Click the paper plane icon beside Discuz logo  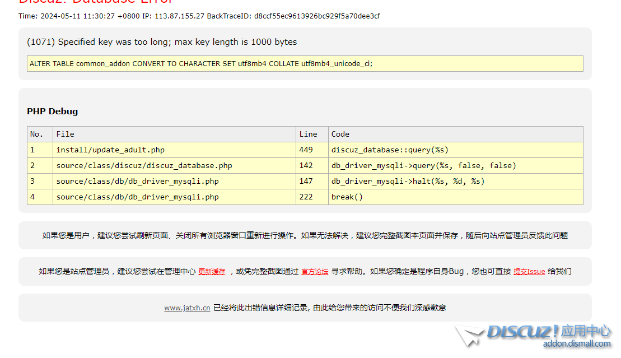(x=469, y=336)
